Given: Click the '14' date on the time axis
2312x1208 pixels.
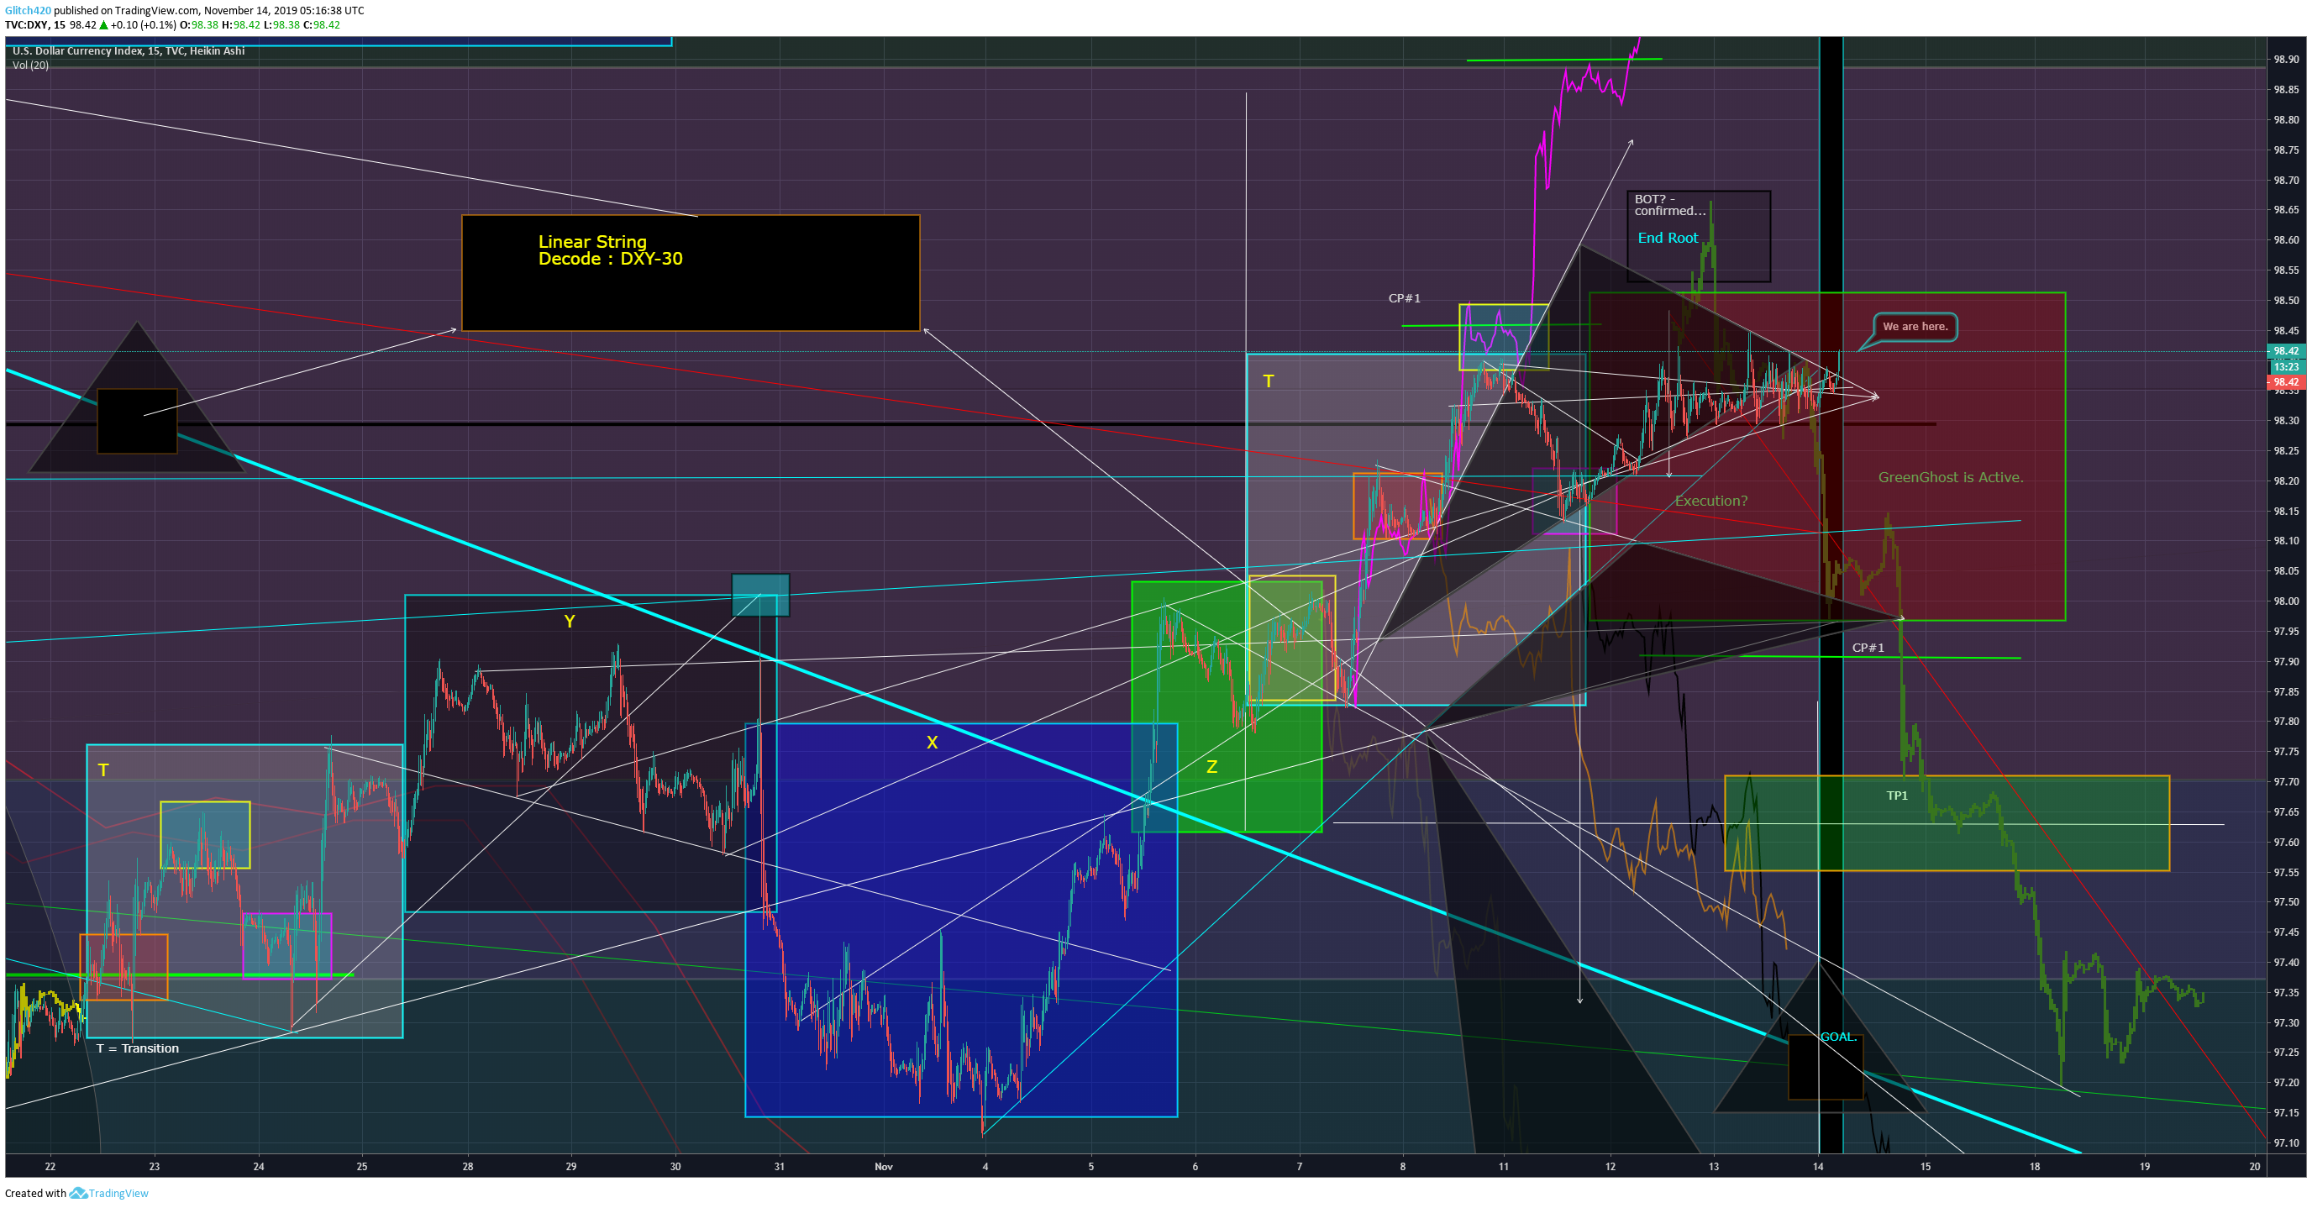Looking at the screenshot, I should click(x=1817, y=1167).
